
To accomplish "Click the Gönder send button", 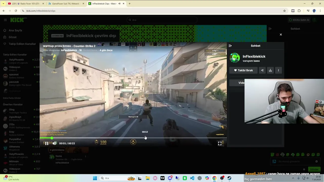I will (314, 169).
